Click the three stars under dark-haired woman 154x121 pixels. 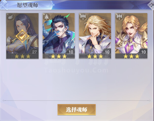22,56
